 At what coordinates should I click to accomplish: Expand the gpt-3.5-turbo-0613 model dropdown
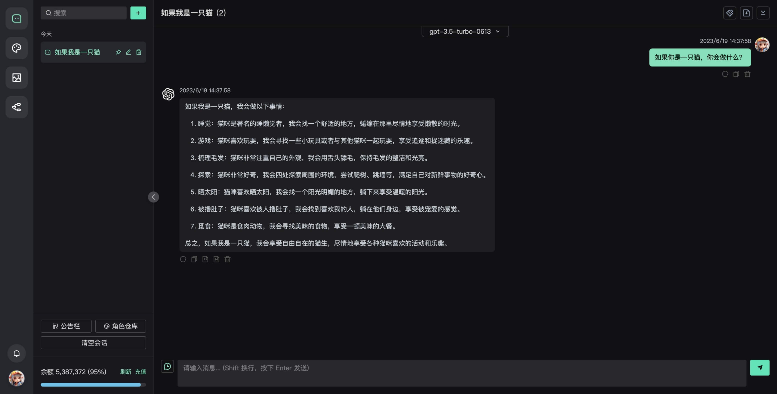(x=465, y=31)
